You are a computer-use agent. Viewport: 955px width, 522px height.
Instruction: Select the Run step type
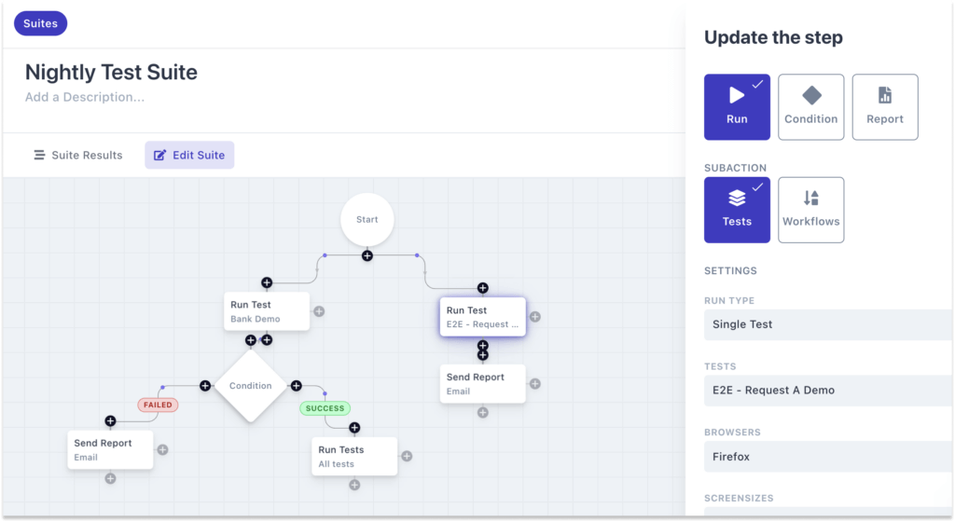click(x=737, y=107)
